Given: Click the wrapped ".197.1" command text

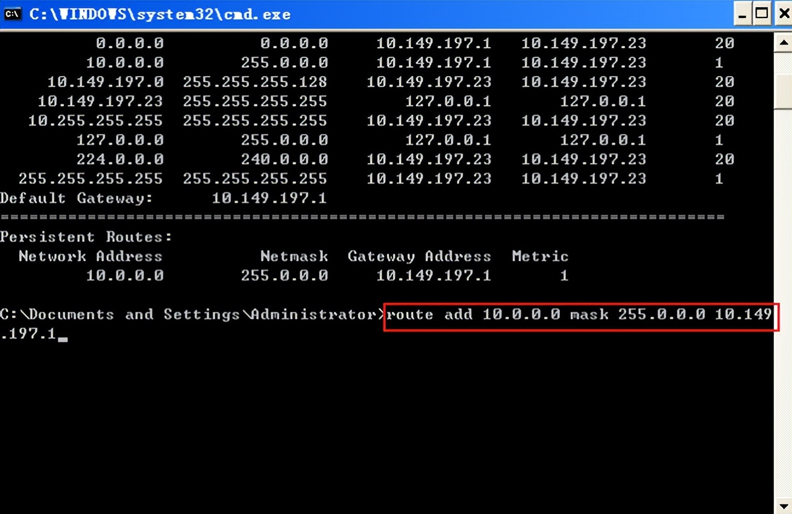Looking at the screenshot, I should click(x=28, y=334).
